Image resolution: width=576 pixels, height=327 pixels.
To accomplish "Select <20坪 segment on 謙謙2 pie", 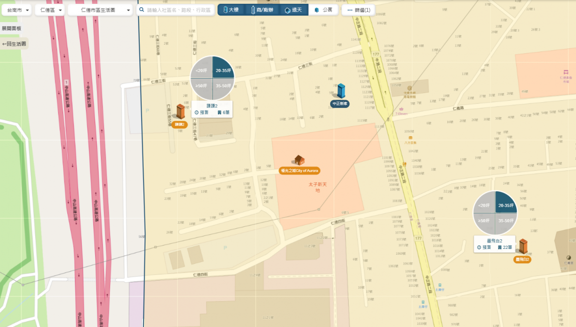I will click(x=203, y=69).
